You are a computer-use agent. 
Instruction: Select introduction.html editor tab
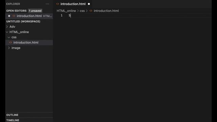(73, 4)
